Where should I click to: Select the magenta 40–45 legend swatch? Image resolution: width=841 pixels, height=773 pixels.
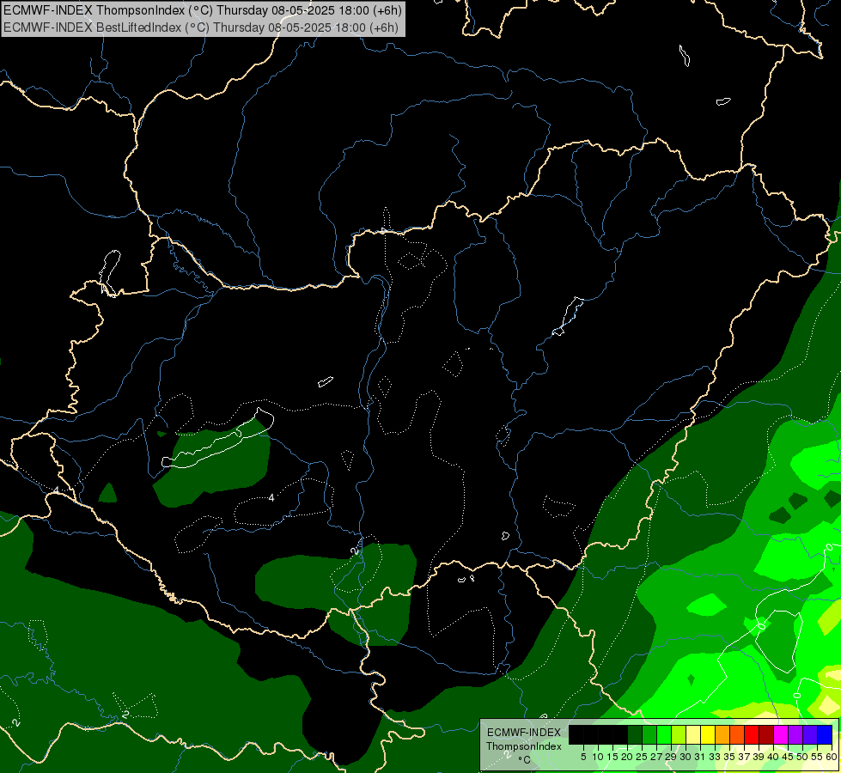(781, 734)
